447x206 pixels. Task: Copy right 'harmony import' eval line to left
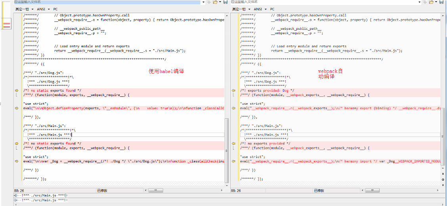click(233, 161)
